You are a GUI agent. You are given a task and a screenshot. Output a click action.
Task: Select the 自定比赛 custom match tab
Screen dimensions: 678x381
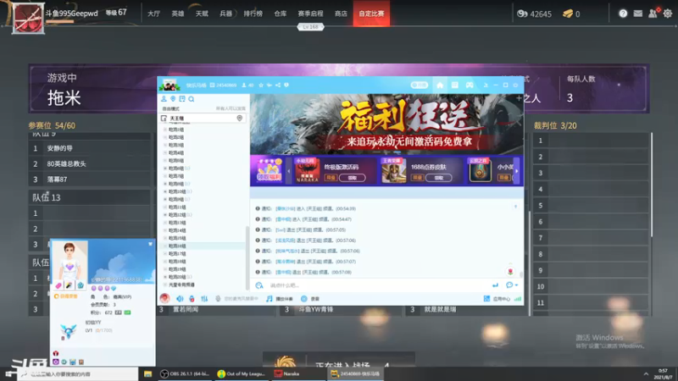[371, 14]
